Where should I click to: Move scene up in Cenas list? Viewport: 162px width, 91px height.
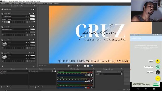(x=8, y=87)
